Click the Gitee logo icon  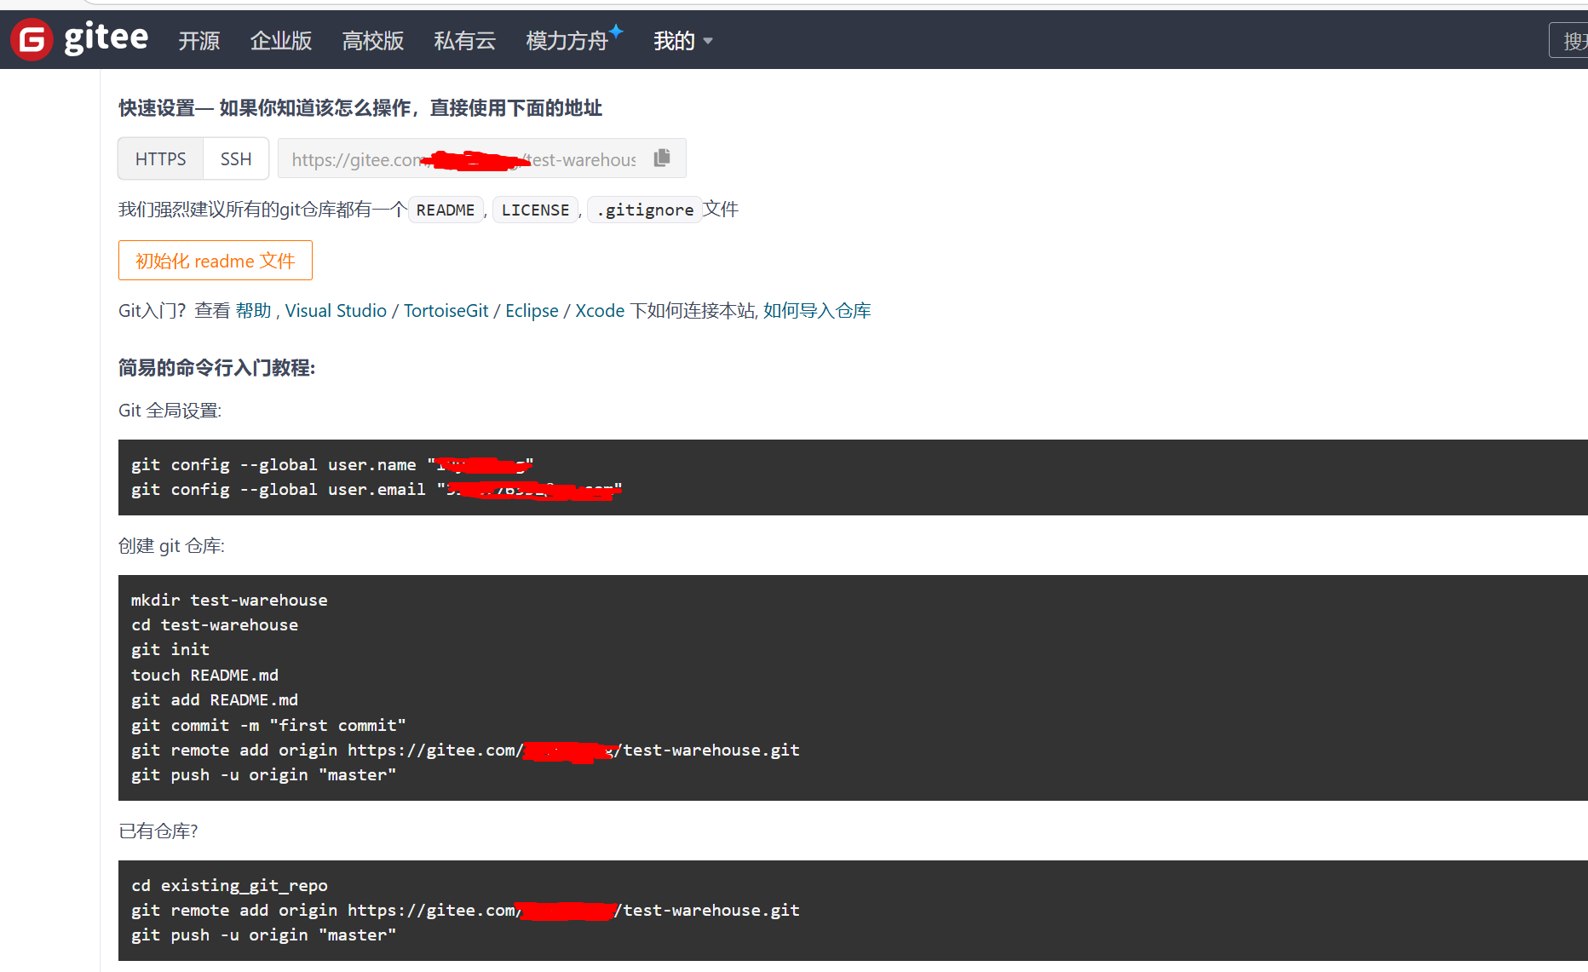(32, 38)
